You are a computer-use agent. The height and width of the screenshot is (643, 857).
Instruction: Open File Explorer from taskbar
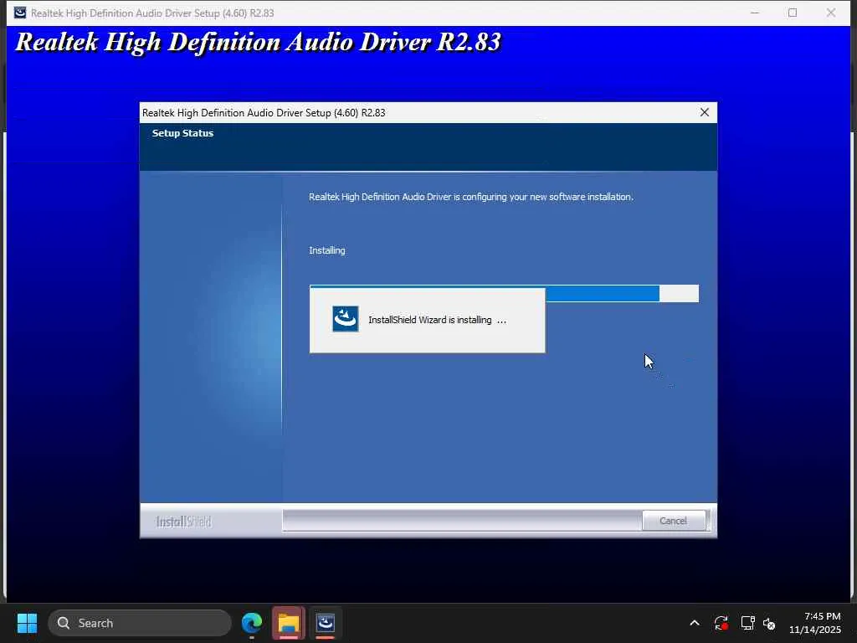pyautogui.click(x=289, y=623)
